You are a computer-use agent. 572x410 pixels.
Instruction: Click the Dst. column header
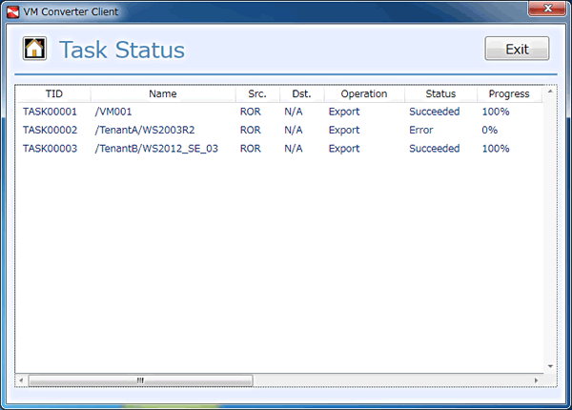coord(301,94)
